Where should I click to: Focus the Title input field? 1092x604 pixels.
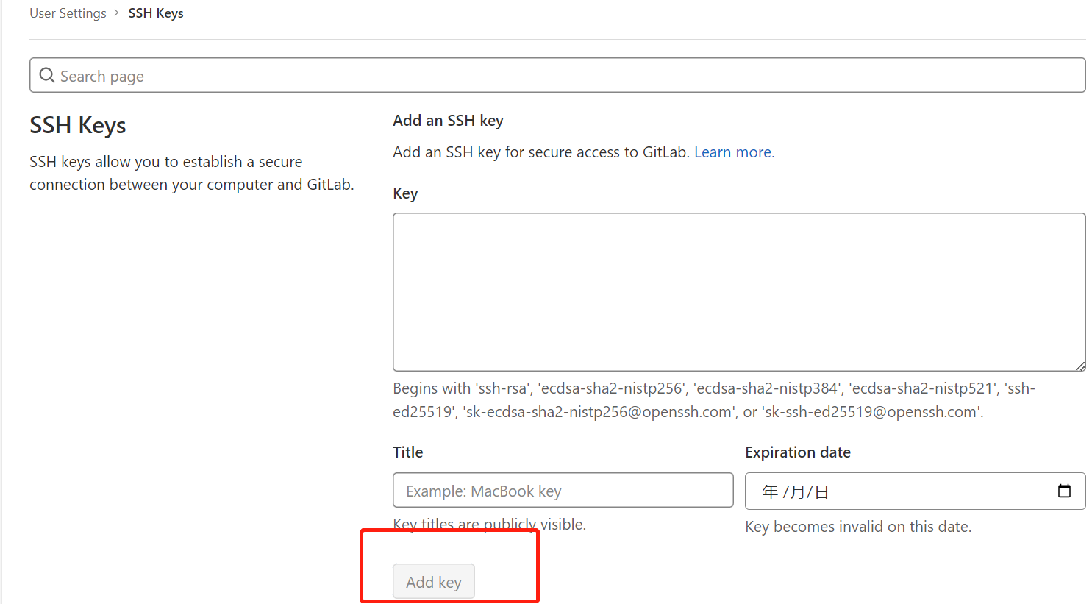tap(563, 490)
